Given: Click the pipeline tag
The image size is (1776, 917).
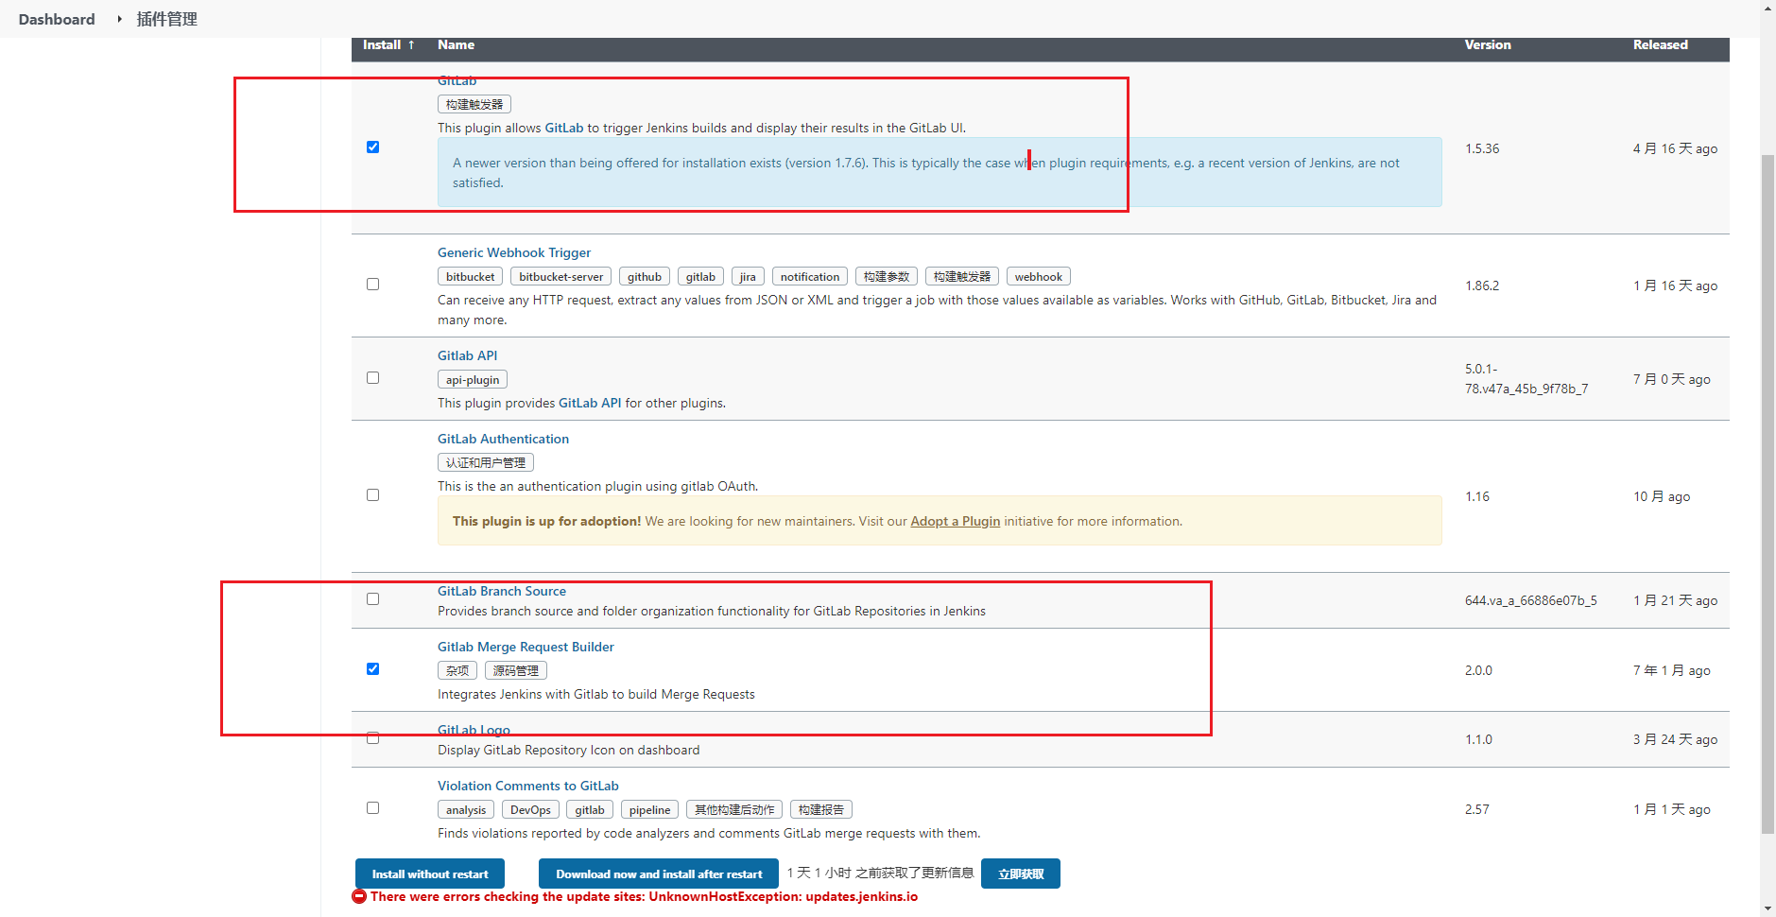Looking at the screenshot, I should point(649,809).
